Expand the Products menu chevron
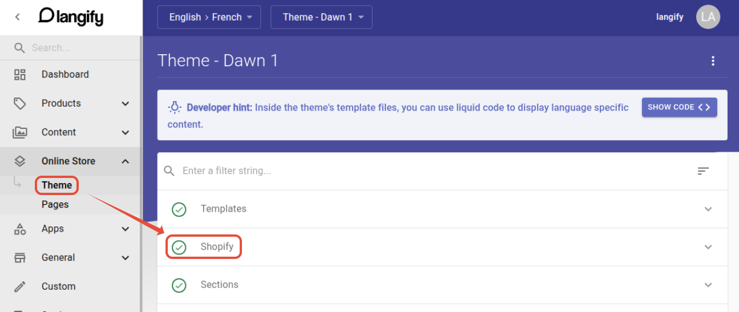 click(126, 104)
